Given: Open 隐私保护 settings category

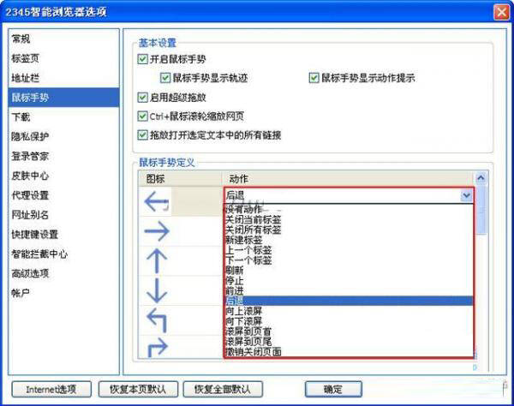Looking at the screenshot, I should (63, 136).
